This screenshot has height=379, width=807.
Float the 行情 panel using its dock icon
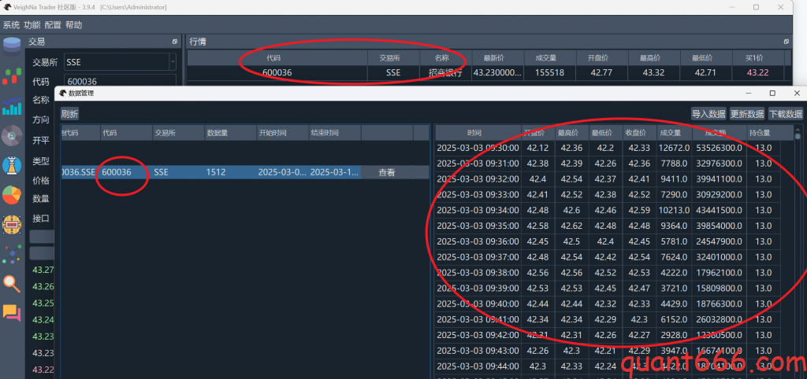point(786,42)
